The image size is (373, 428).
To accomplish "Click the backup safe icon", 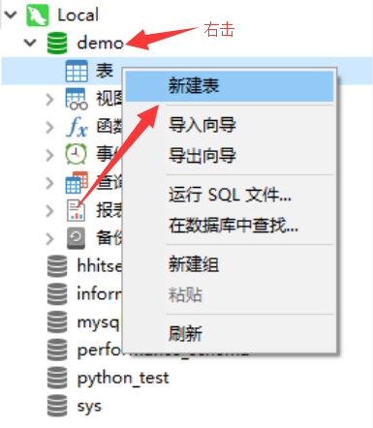I will [x=77, y=238].
